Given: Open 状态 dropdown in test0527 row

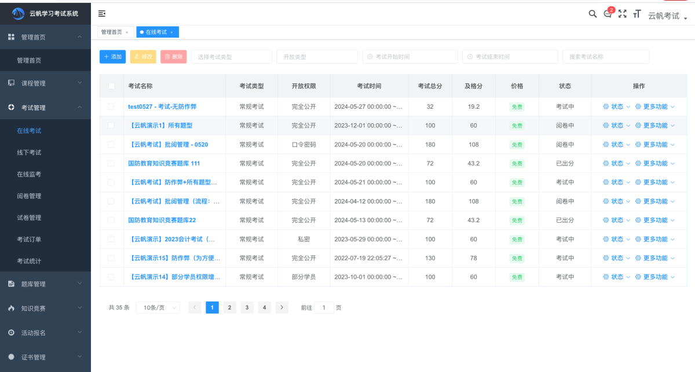Looking at the screenshot, I should (617, 106).
